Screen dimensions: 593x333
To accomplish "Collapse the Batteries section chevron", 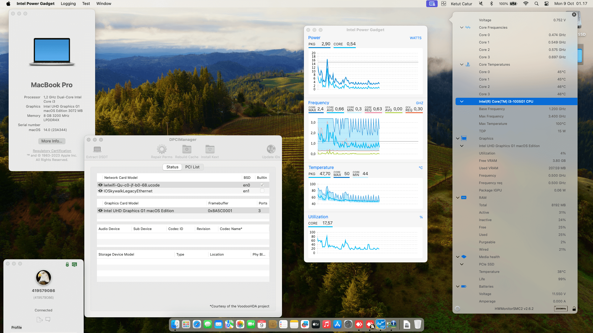I will click(x=458, y=286).
